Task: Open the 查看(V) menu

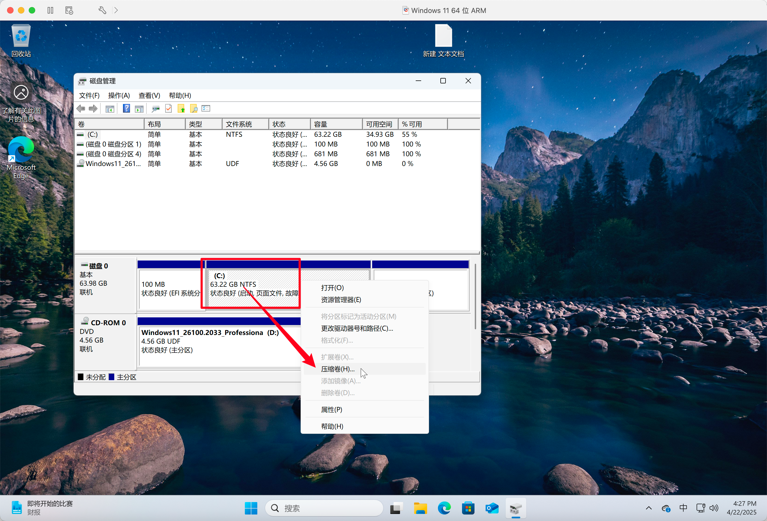Action: coord(149,95)
